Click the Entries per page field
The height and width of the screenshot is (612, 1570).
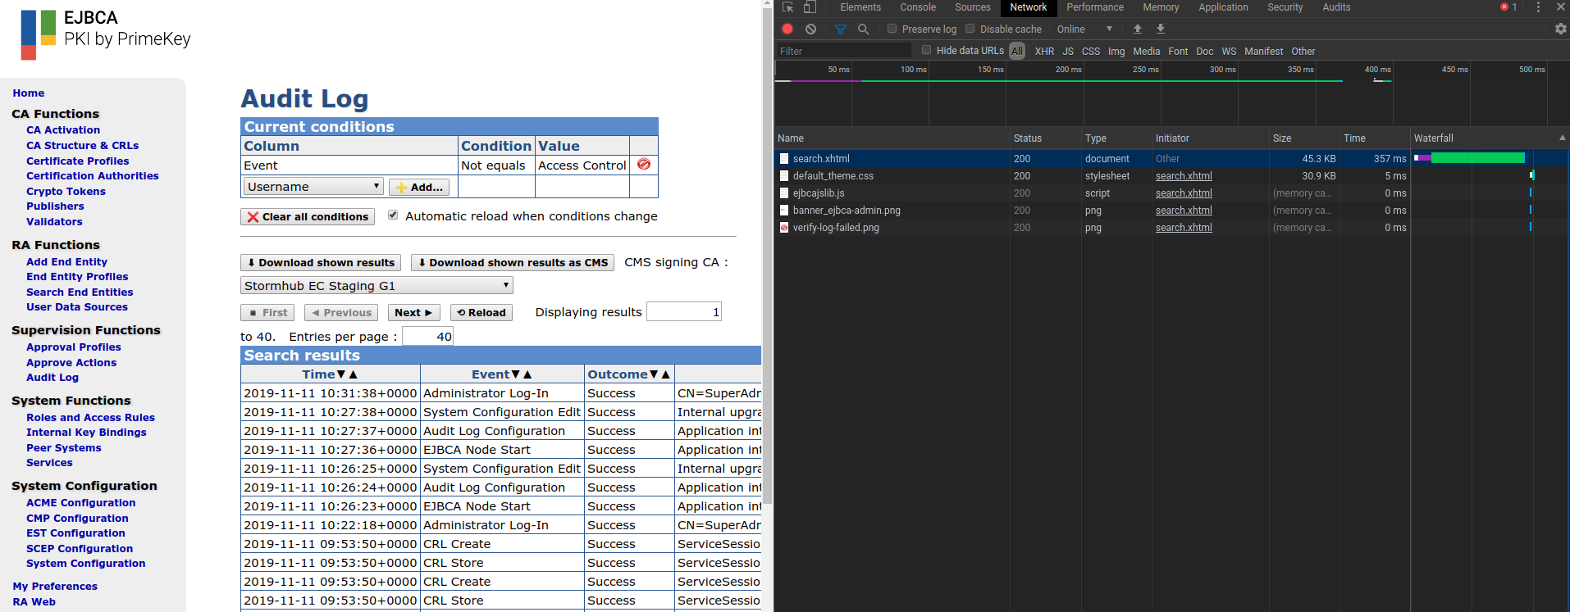(x=427, y=336)
